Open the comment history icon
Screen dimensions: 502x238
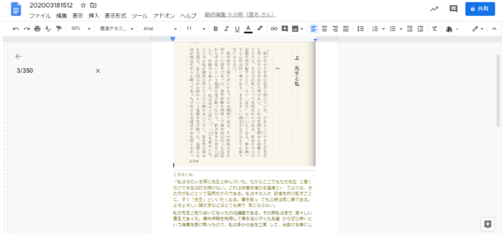click(x=453, y=9)
